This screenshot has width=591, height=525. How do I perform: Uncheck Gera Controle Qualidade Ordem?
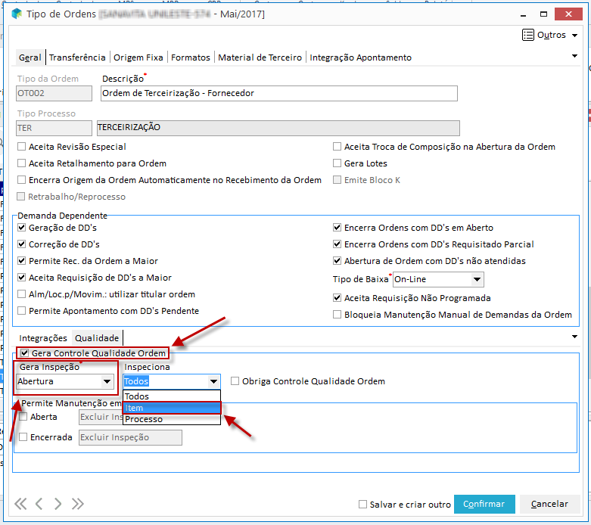tap(24, 353)
